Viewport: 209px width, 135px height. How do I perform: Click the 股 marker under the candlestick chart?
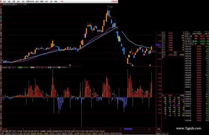(x=150, y=65)
